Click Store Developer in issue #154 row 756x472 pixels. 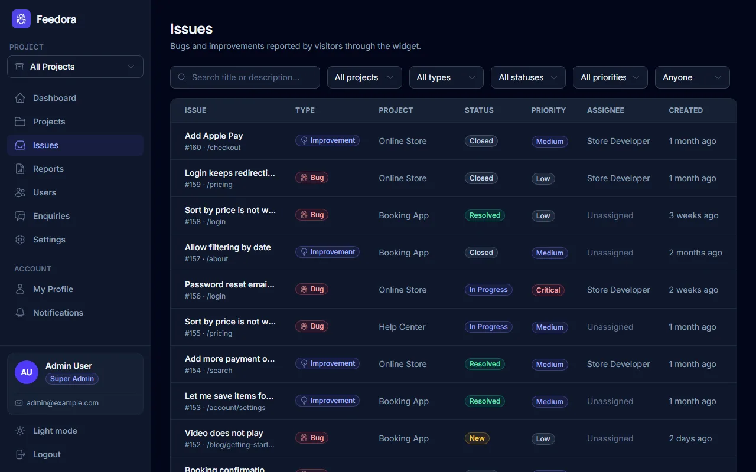[618, 364]
